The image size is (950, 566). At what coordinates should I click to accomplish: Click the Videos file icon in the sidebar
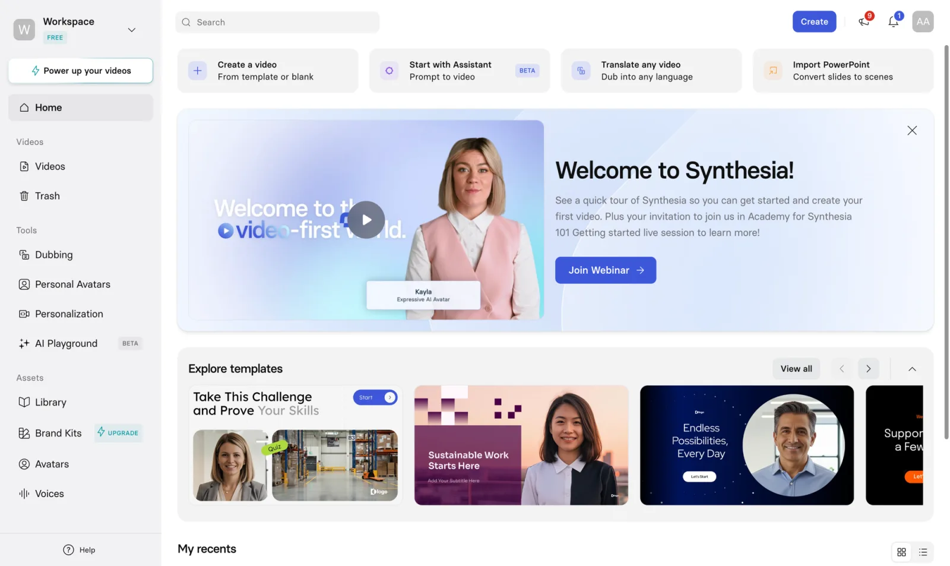coord(24,167)
